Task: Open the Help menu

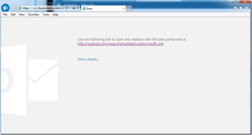Action: coord(55,15)
